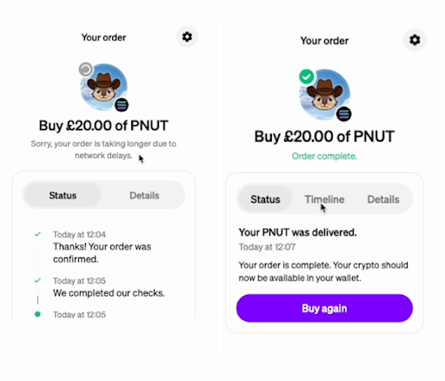This screenshot has height=381, width=445.
Task: Select the Status tab in right panel
Action: click(265, 199)
